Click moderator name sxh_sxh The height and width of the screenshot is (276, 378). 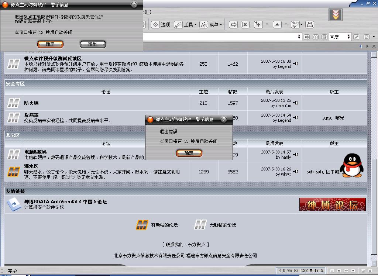(315, 172)
